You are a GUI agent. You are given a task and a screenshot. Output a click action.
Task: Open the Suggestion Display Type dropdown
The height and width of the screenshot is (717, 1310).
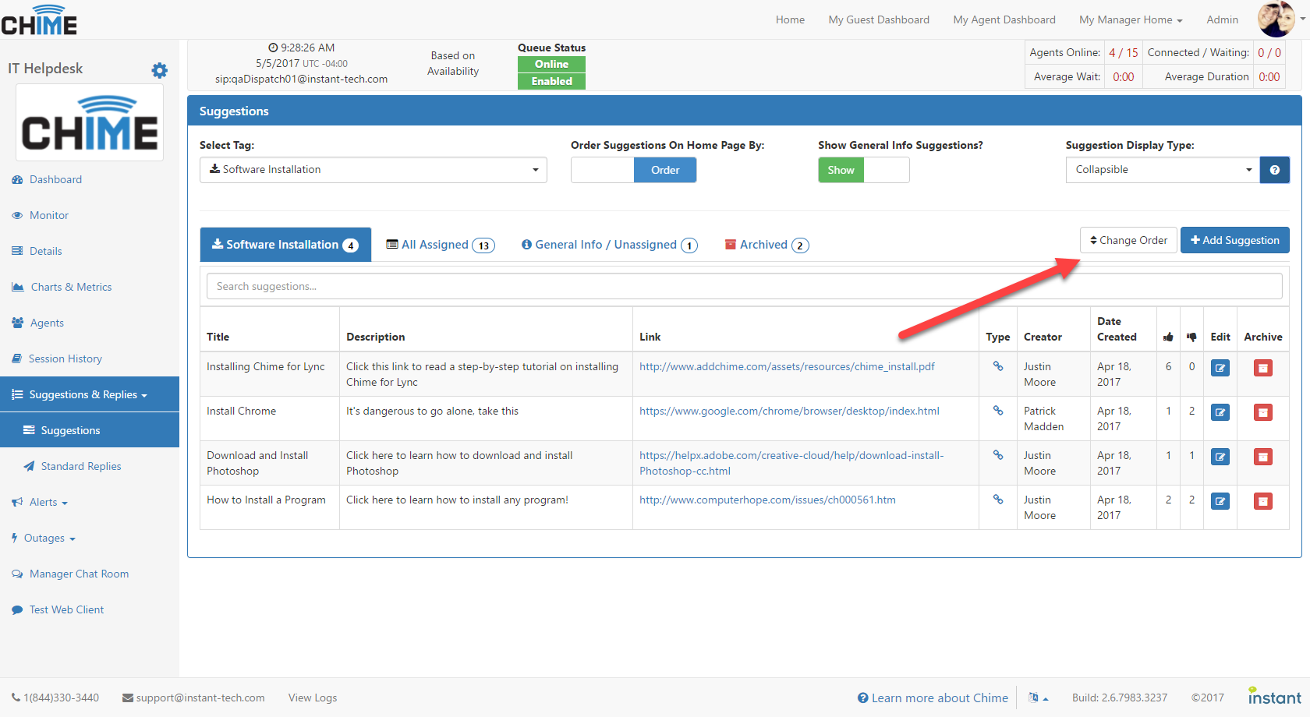point(1162,170)
